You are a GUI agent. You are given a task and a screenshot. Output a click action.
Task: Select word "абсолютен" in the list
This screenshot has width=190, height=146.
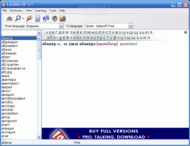[x=19, y=61]
